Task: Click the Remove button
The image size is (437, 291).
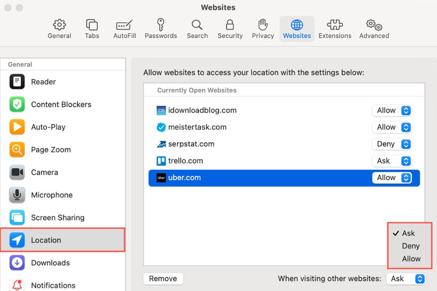Action: (x=163, y=278)
